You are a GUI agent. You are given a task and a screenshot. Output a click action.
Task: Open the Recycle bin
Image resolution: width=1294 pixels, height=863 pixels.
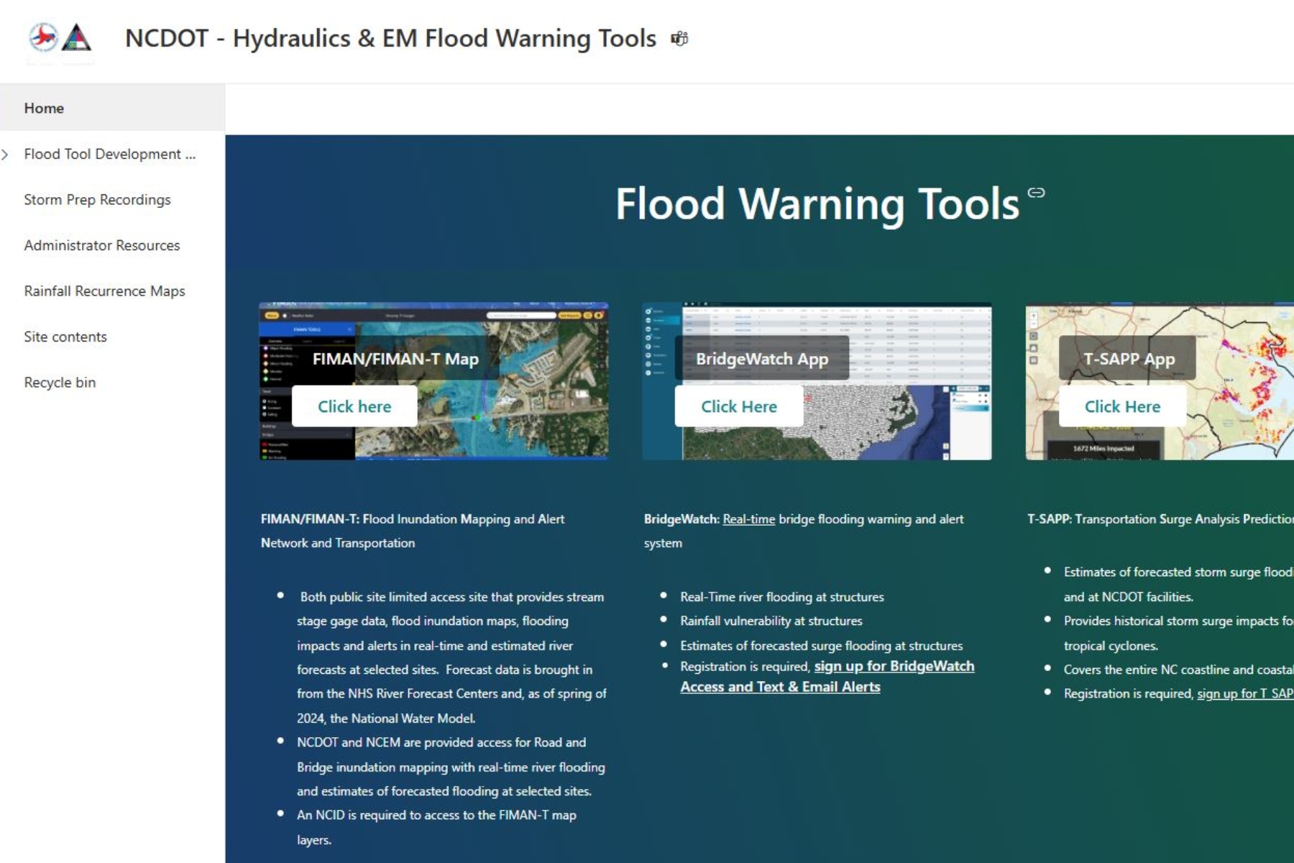(60, 382)
